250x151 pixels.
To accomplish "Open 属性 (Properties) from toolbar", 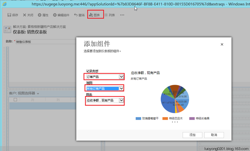I will 43,15.
